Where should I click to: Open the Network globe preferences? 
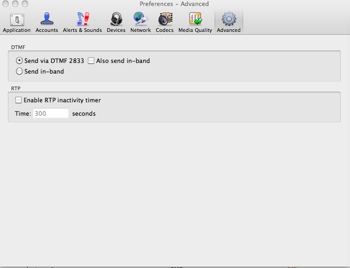click(x=141, y=22)
